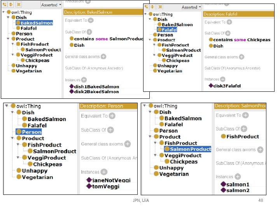This screenshot has height=210, width=280.
Task: Add SubClass Of entry in Person description
Action: click(110, 130)
